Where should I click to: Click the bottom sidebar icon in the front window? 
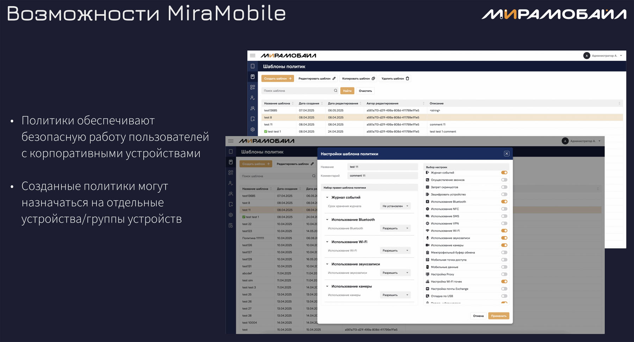coord(231,225)
